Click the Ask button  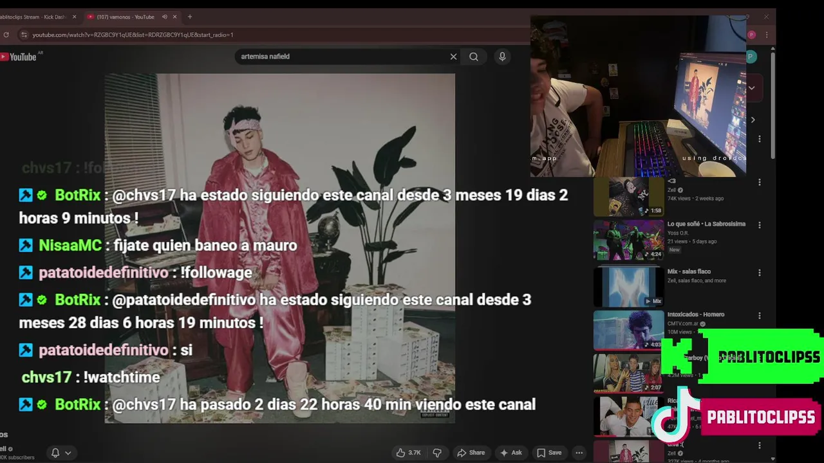(510, 453)
